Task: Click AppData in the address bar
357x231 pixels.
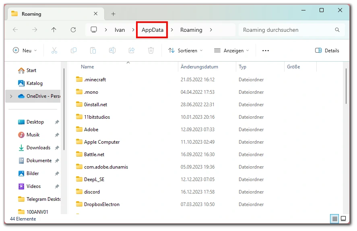Action: pos(152,30)
